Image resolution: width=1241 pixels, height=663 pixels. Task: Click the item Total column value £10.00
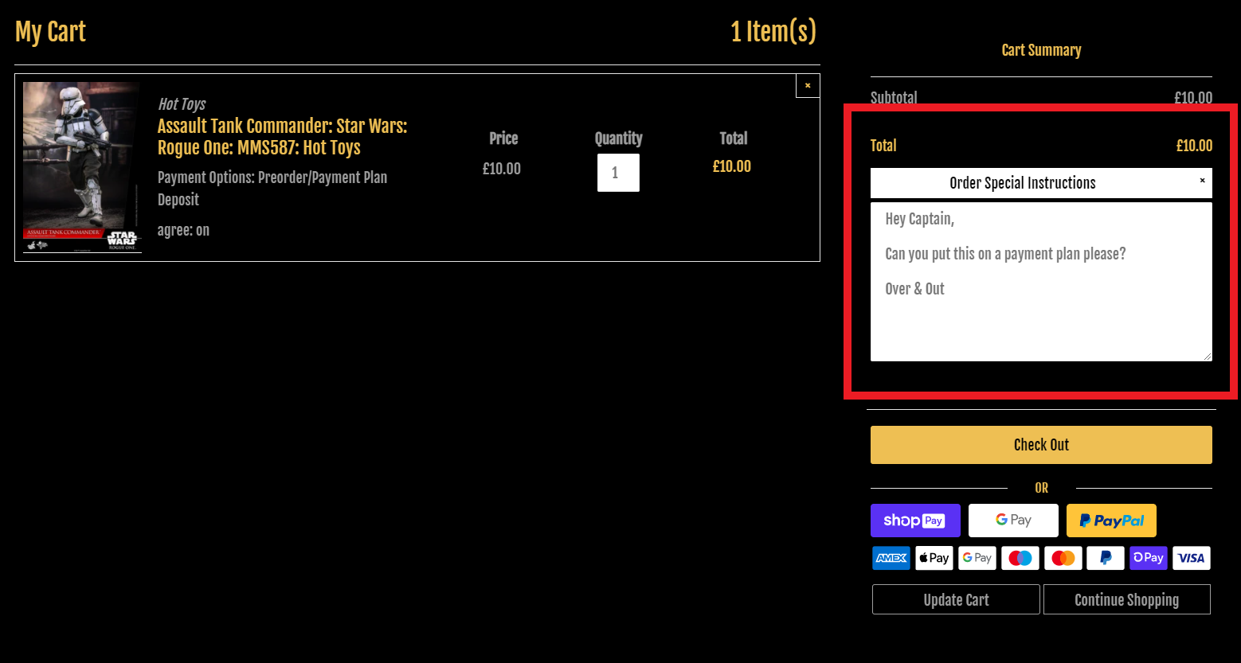click(732, 166)
